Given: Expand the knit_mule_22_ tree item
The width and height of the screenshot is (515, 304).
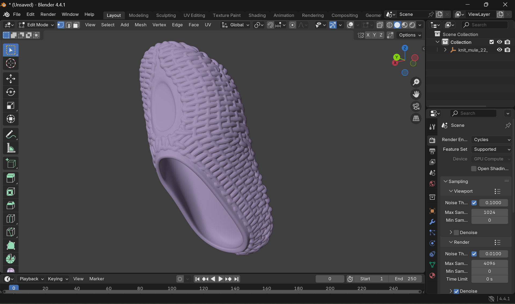Looking at the screenshot, I should [445, 50].
